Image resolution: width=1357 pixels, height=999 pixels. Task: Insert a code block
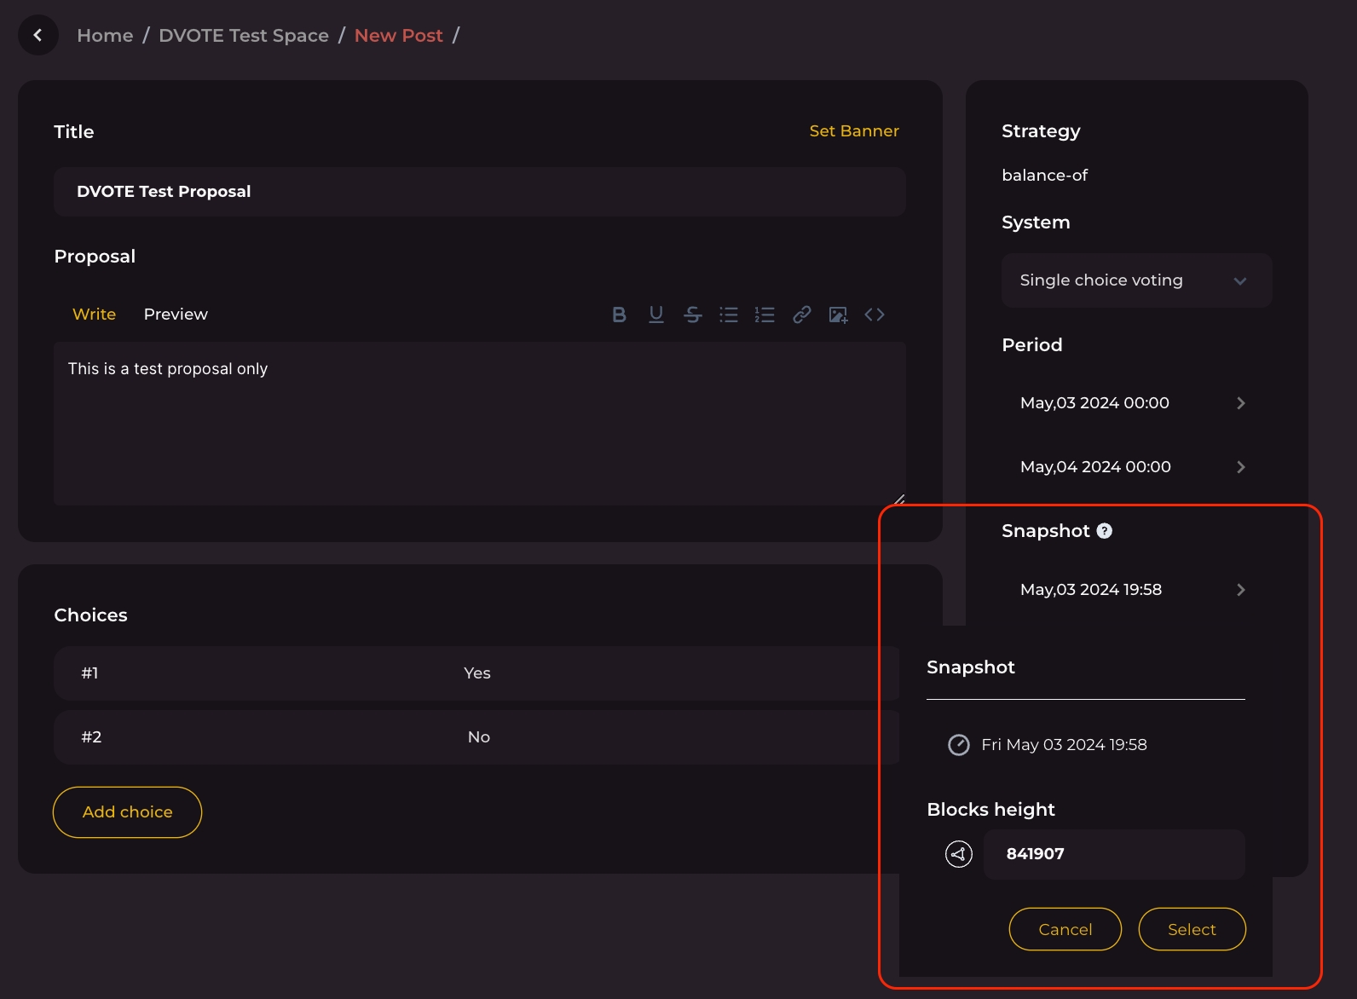pos(875,315)
